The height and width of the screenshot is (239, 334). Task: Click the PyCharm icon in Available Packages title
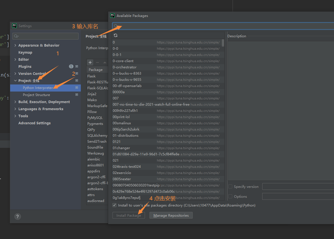tap(112, 16)
